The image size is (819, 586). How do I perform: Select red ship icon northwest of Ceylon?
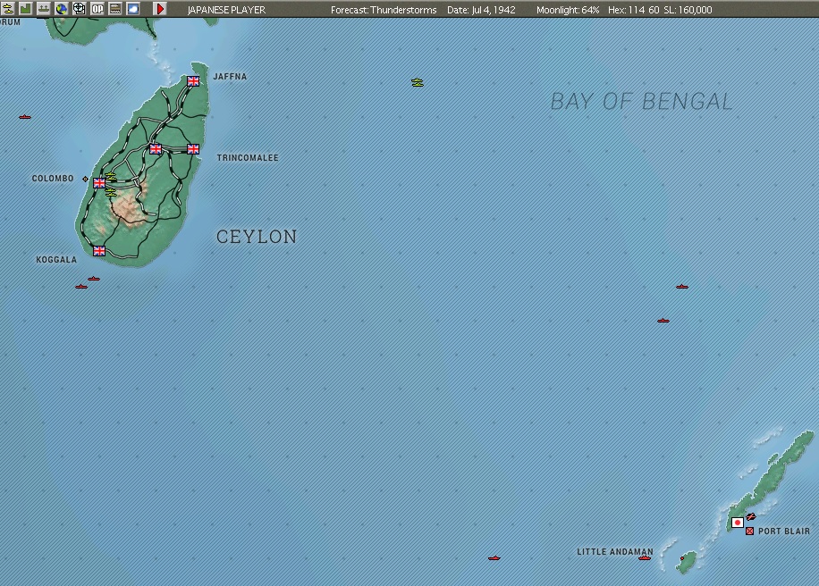(x=24, y=117)
